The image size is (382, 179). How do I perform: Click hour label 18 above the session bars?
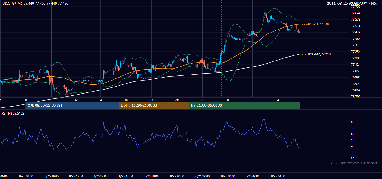point(152,100)
